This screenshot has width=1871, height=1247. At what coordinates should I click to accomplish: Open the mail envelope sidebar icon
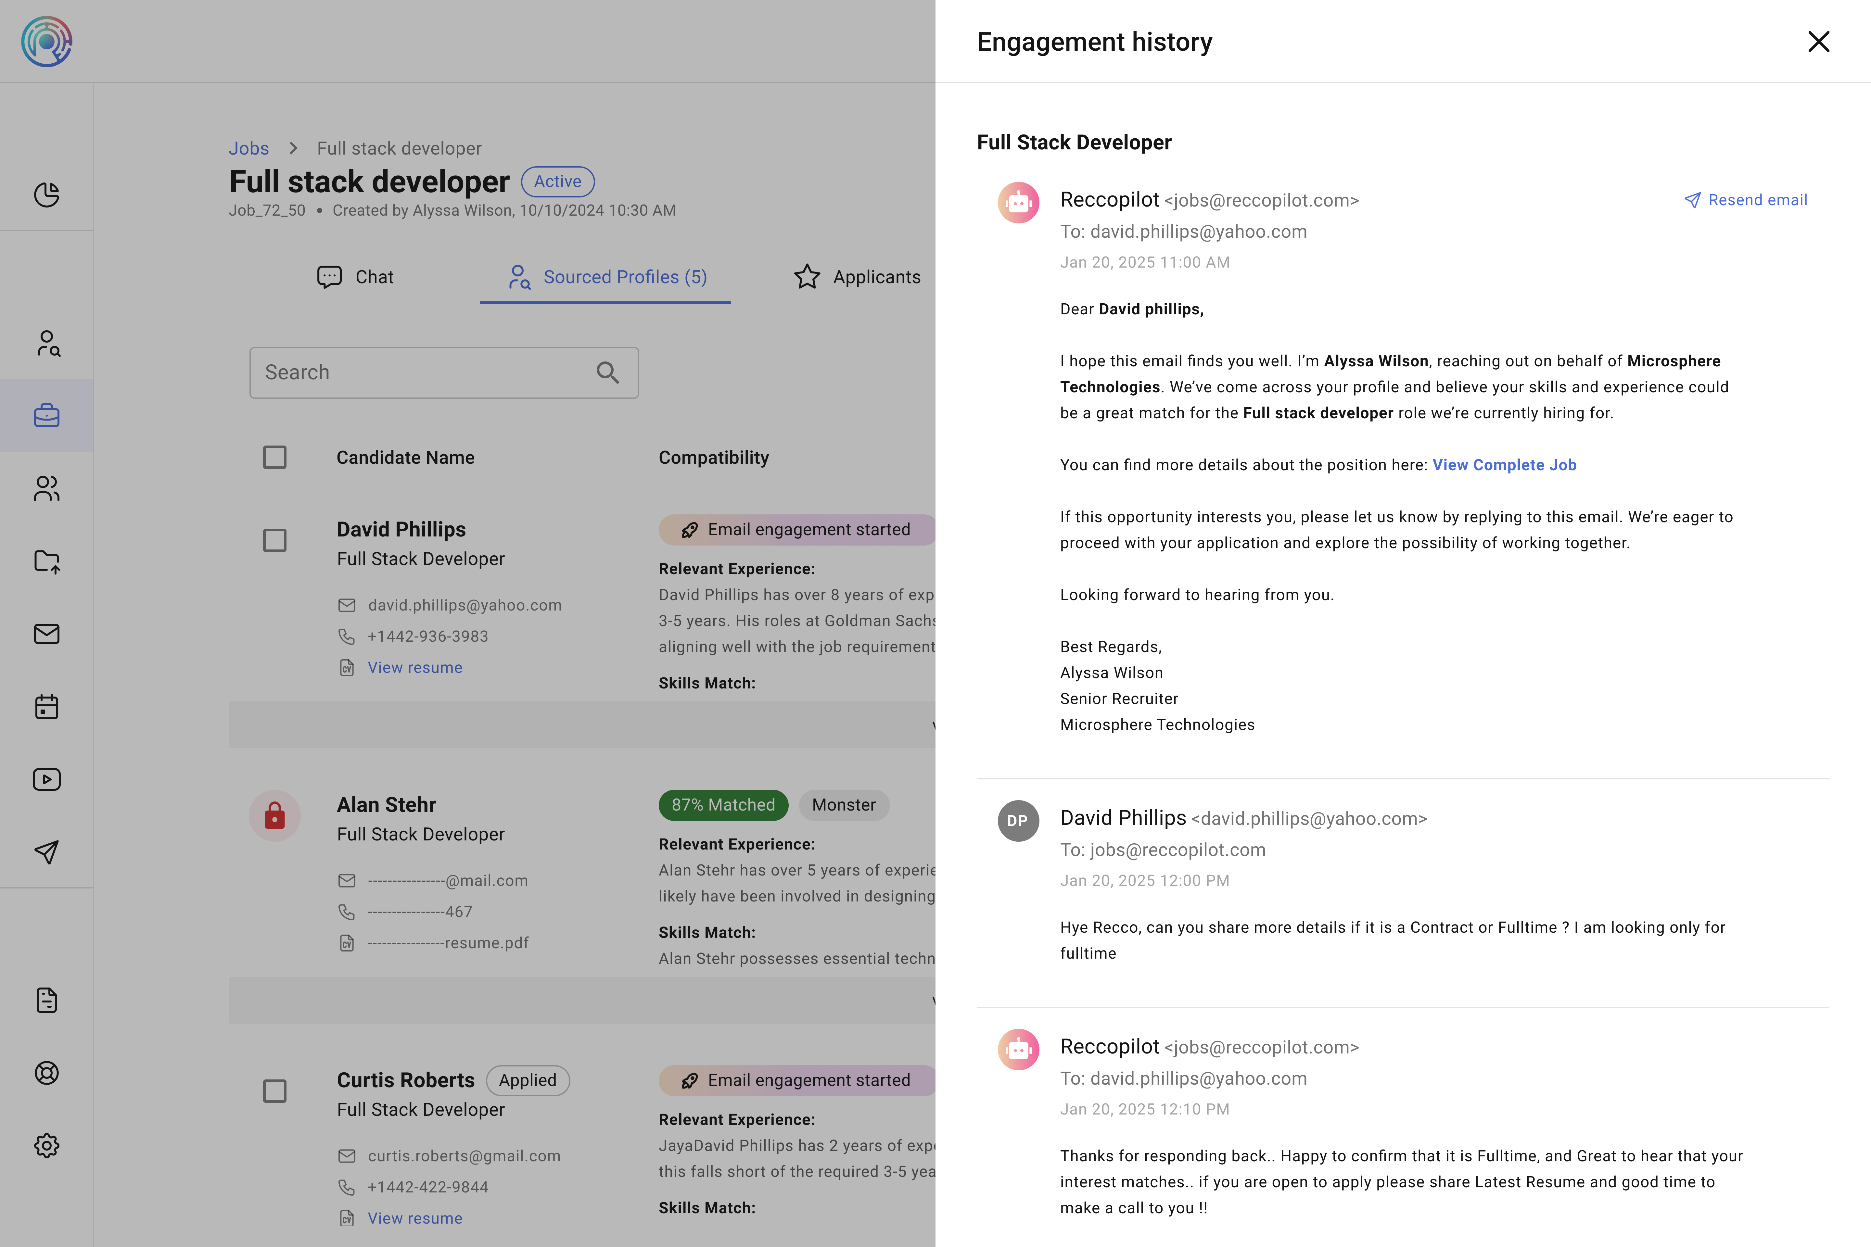coord(46,634)
